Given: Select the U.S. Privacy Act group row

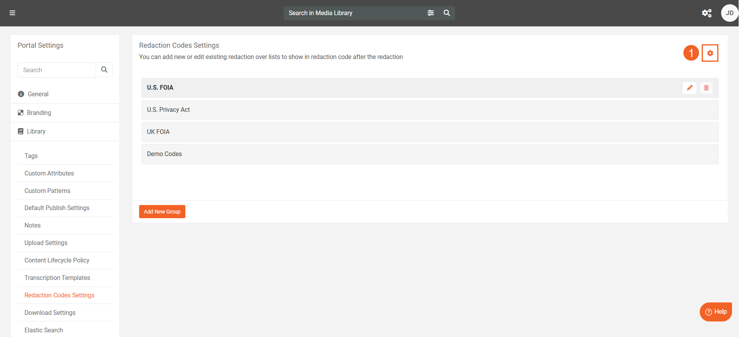Looking at the screenshot, I should tap(430, 110).
